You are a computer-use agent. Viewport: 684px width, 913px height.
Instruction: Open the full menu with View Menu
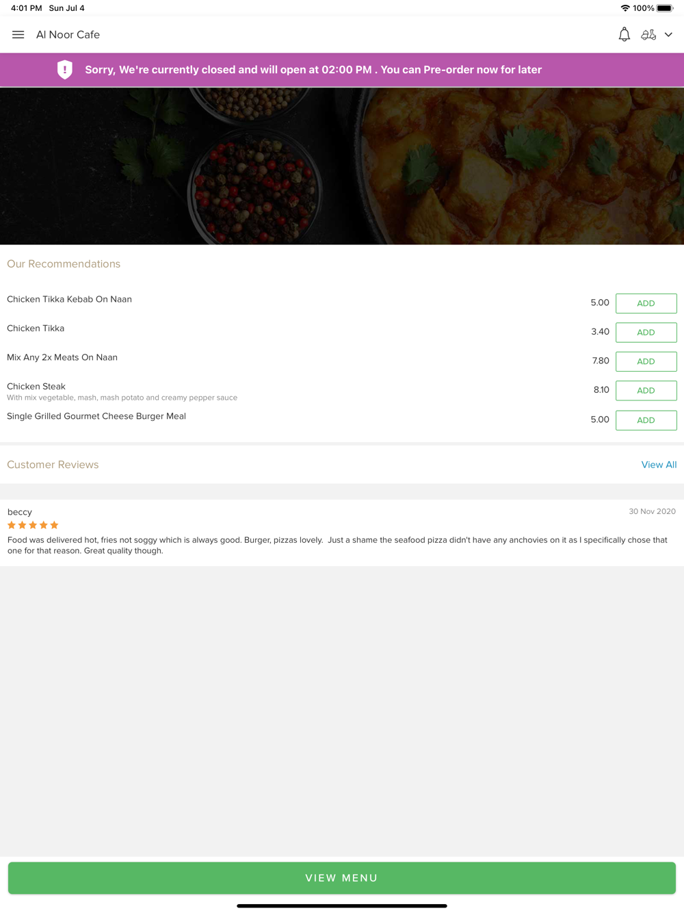click(x=342, y=878)
